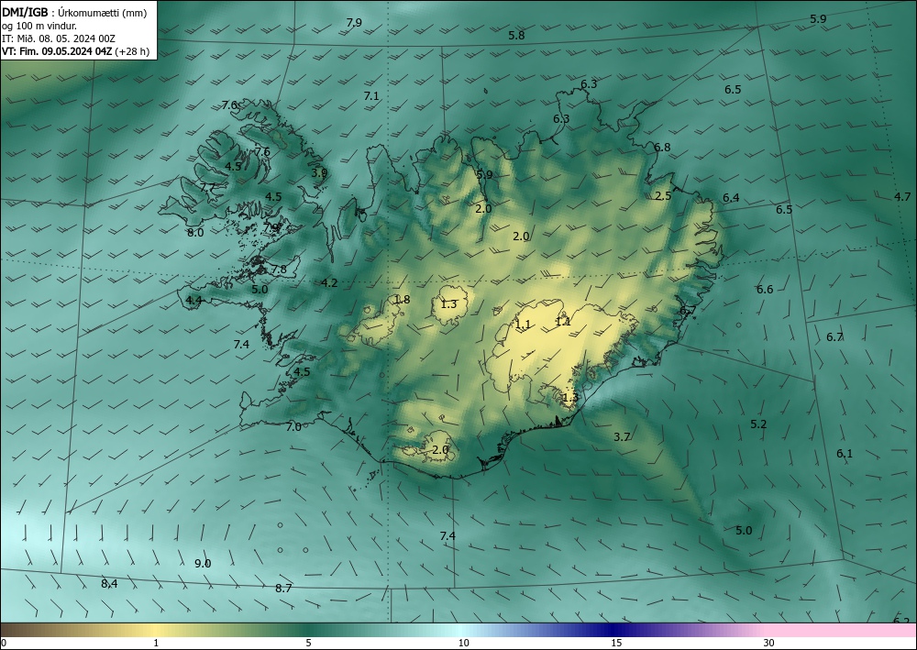
Task: Select the 4.7 value label
Action: click(x=902, y=196)
